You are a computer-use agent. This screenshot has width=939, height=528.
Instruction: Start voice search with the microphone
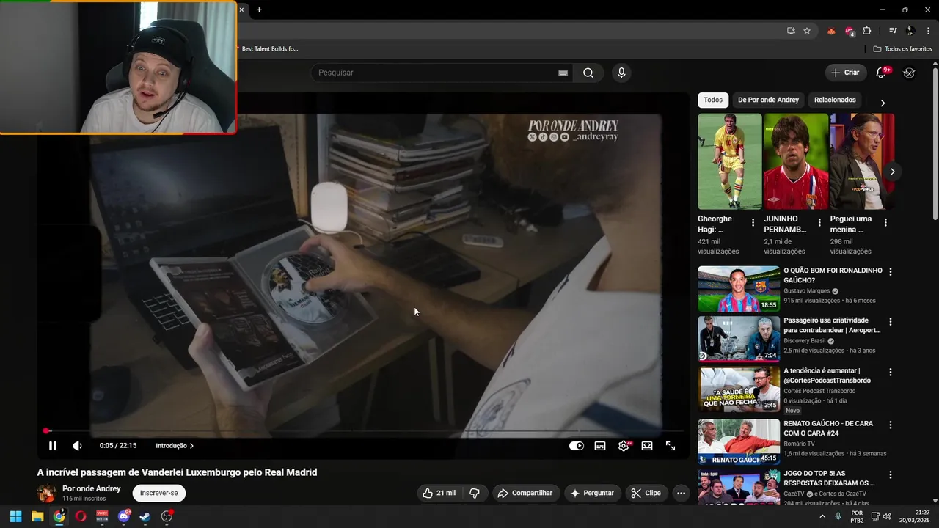621,73
